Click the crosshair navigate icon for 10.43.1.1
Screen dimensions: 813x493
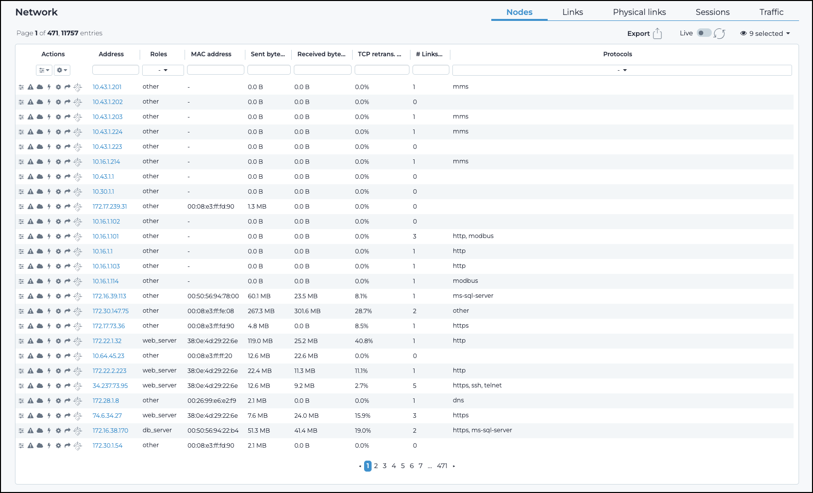coord(77,177)
